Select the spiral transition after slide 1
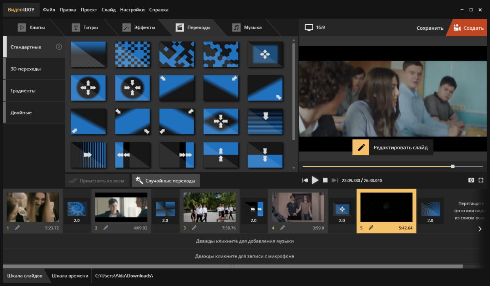Viewport: 490px width, 286px height. (77, 209)
